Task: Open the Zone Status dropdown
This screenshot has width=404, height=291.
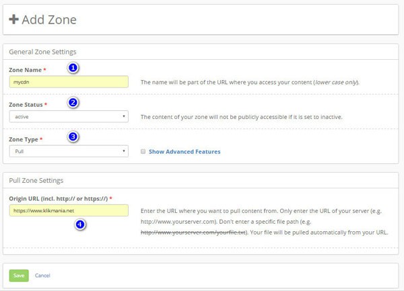Action: (69, 116)
